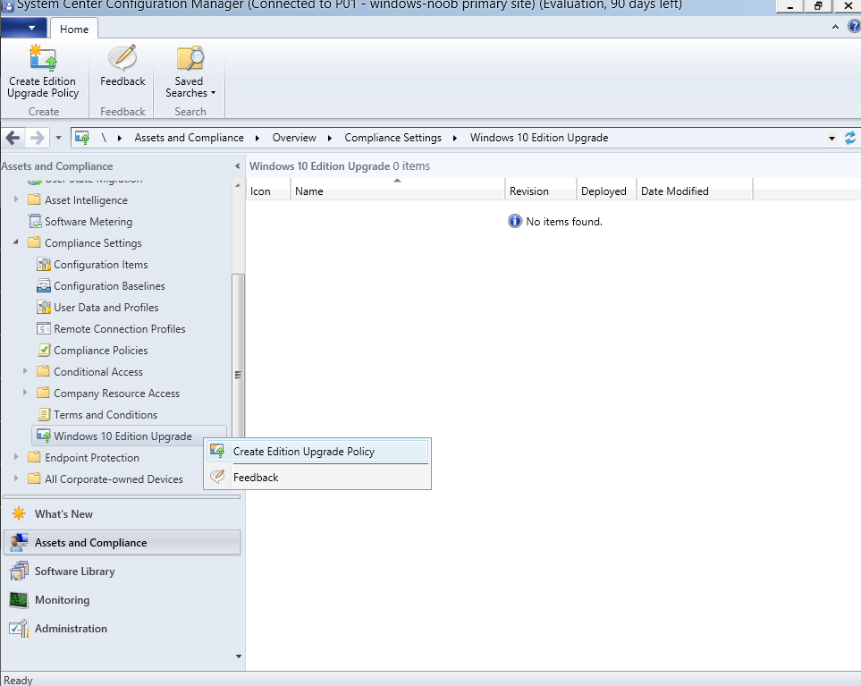Open the Saved Searches ribbon icon
Image resolution: width=861 pixels, height=686 pixels.
pos(190,58)
